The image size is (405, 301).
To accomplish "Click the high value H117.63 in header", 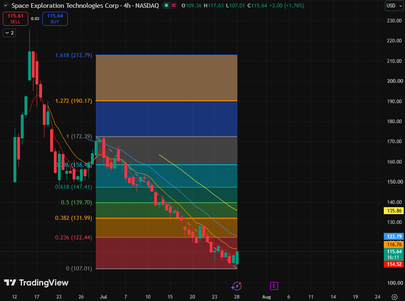I will click(x=214, y=5).
